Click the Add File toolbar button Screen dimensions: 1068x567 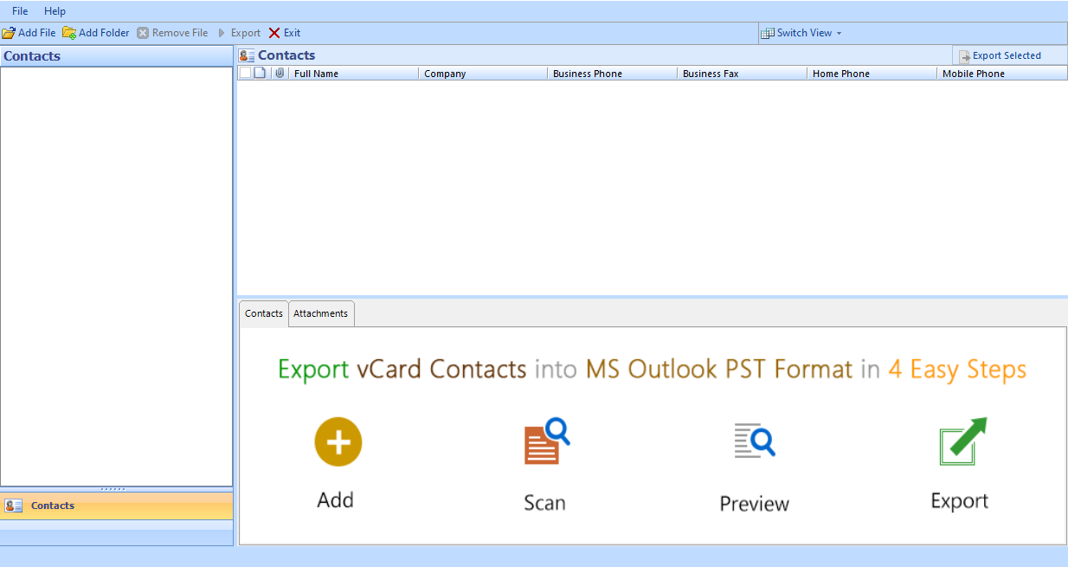(29, 33)
